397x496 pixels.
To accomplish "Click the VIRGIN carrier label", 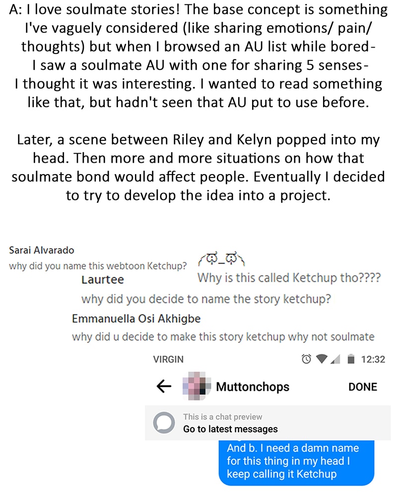I will [168, 359].
